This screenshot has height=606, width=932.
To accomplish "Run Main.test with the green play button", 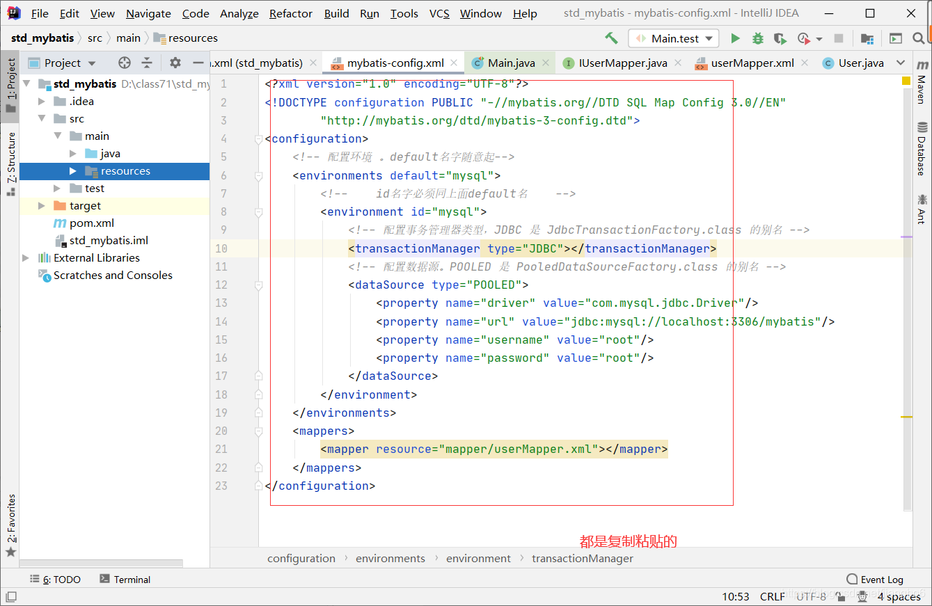I will (x=735, y=38).
